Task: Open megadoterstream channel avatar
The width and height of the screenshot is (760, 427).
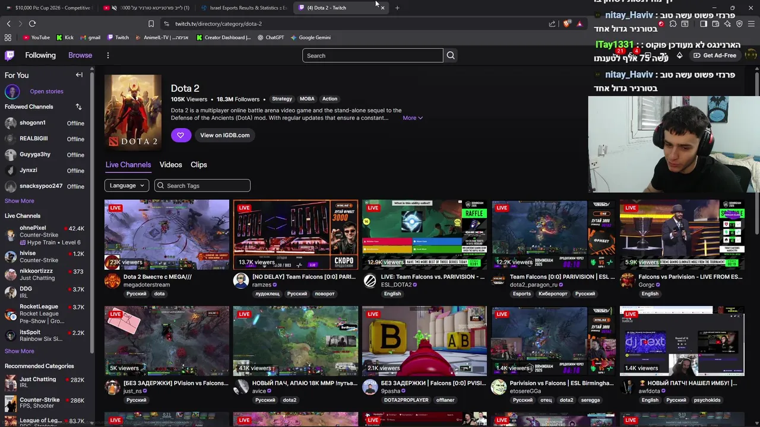Action: (x=112, y=281)
